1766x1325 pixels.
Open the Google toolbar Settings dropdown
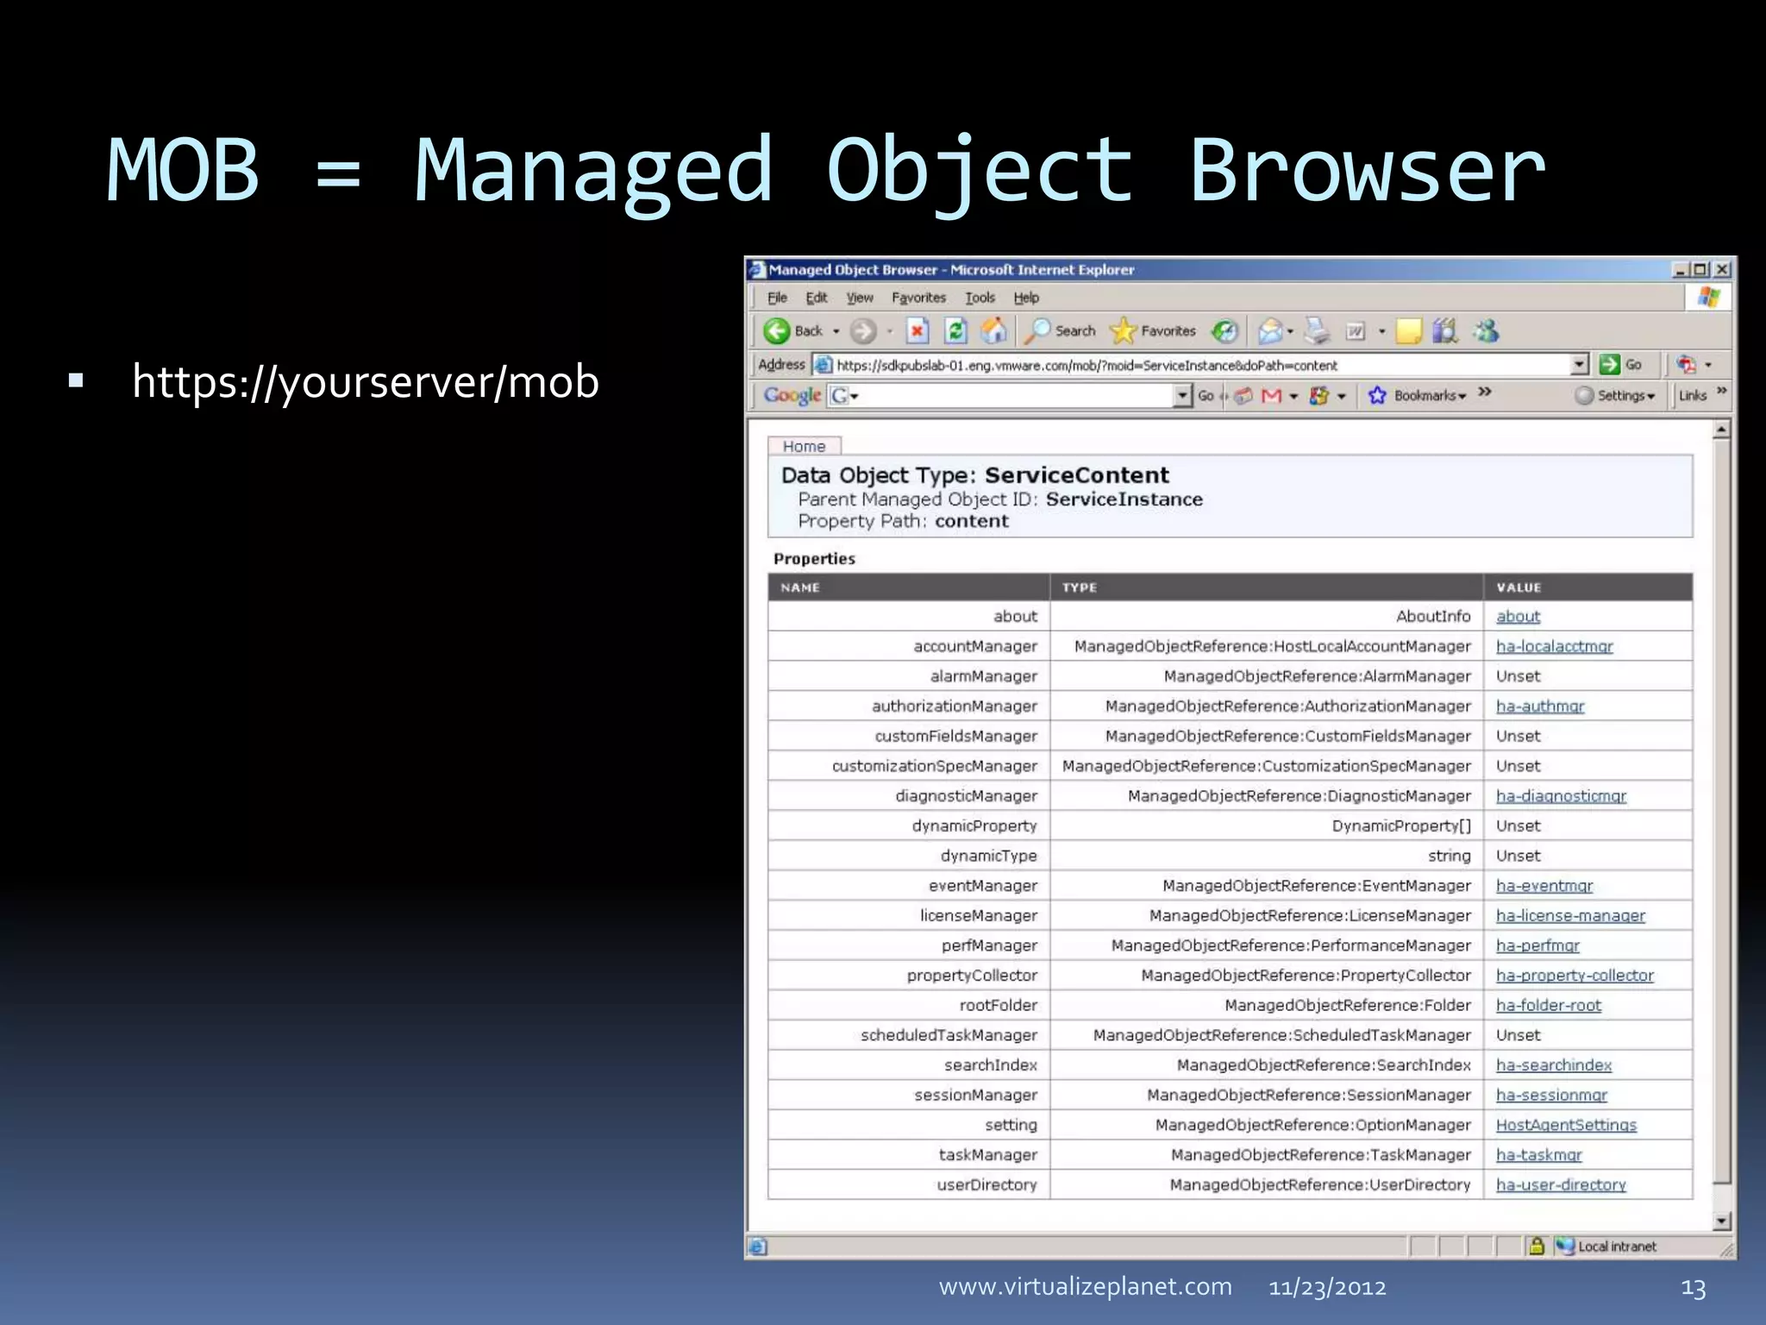1626,395
